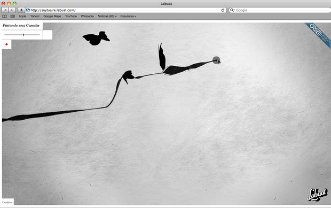Click the browser forward arrow button
The image size is (331, 208).
[x=12, y=10]
